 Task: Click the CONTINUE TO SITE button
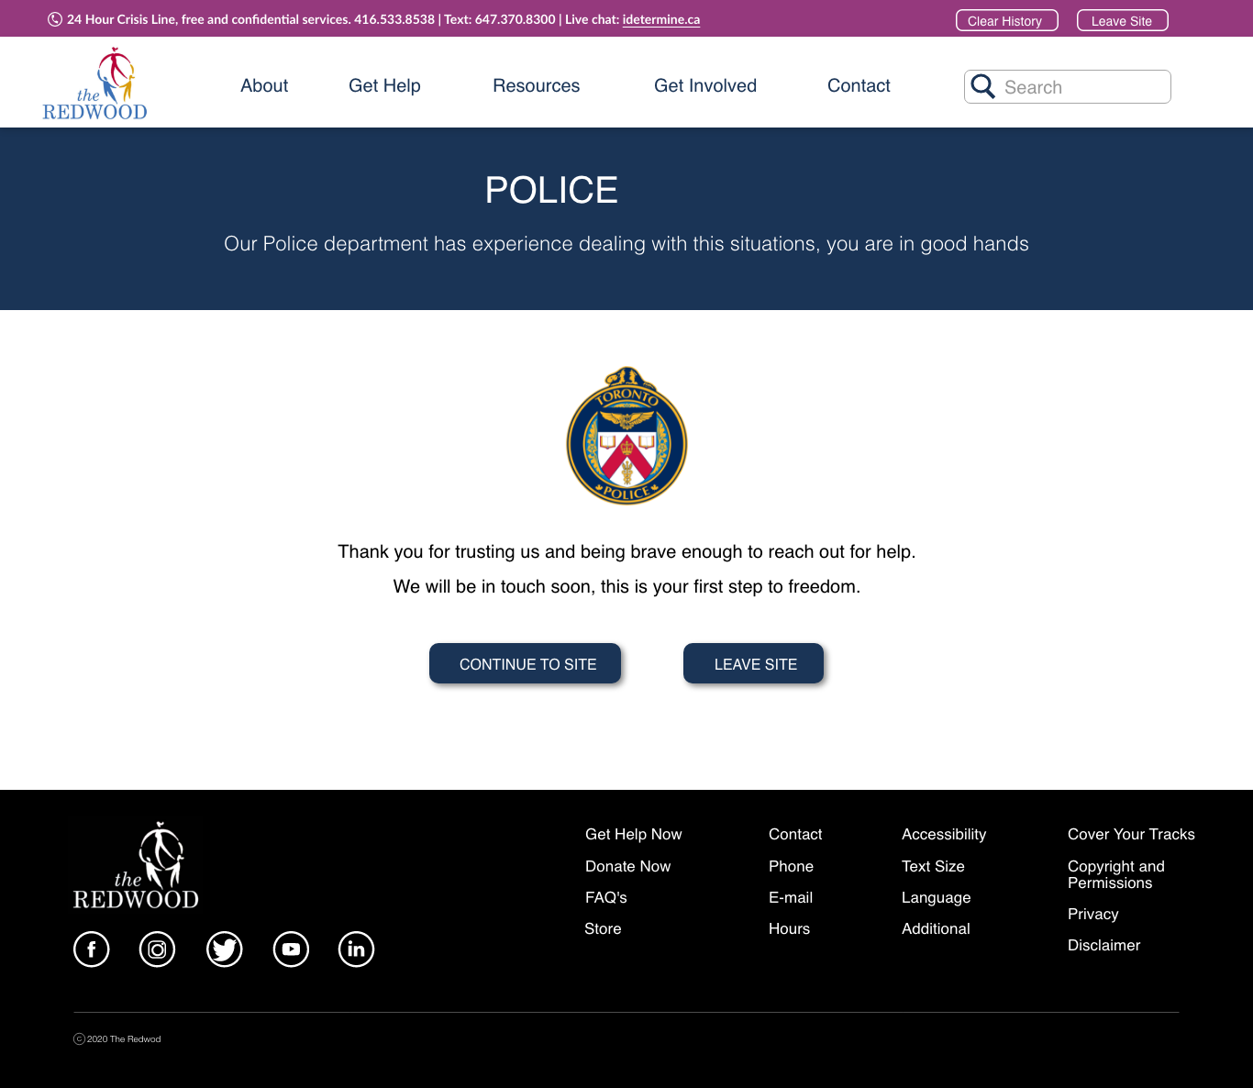(x=526, y=663)
